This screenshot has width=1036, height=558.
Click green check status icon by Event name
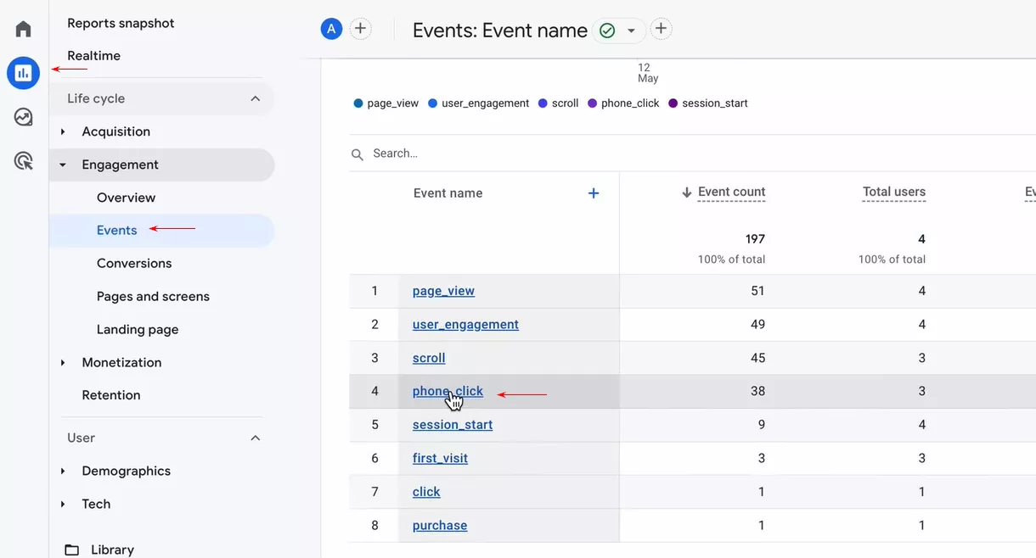point(607,31)
